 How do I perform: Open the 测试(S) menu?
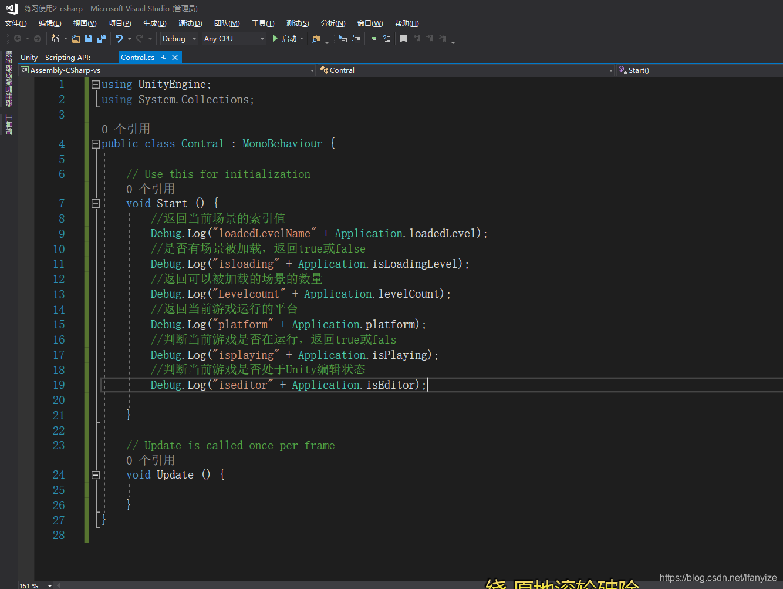click(x=298, y=23)
